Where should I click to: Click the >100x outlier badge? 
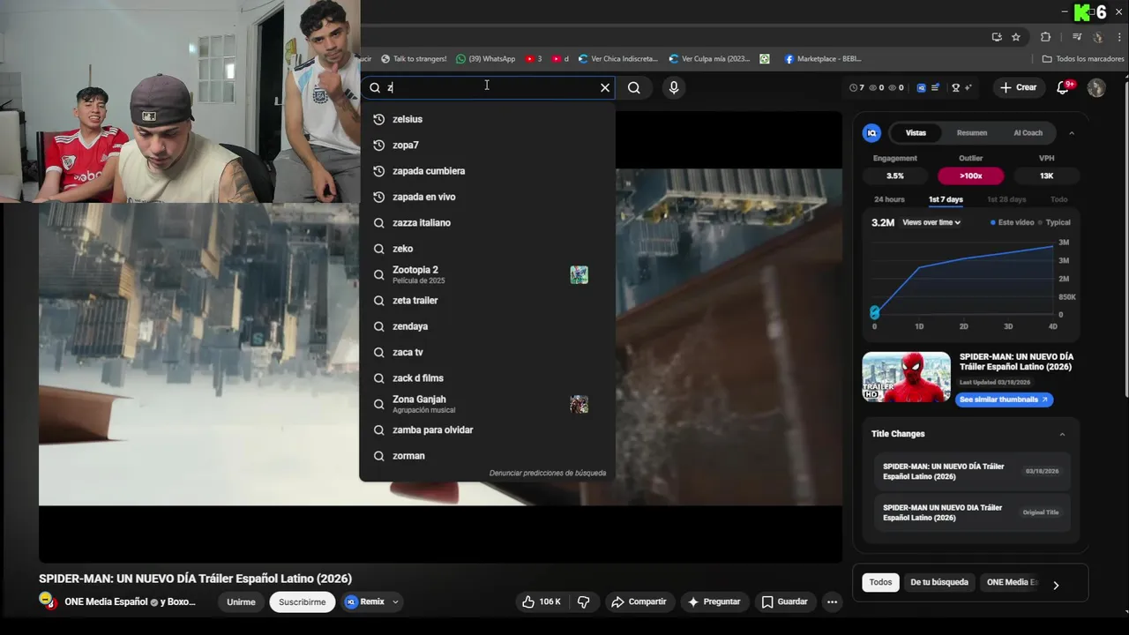click(970, 176)
